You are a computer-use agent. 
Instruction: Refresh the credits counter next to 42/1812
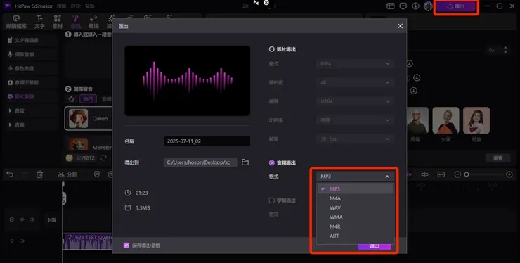pos(103,158)
